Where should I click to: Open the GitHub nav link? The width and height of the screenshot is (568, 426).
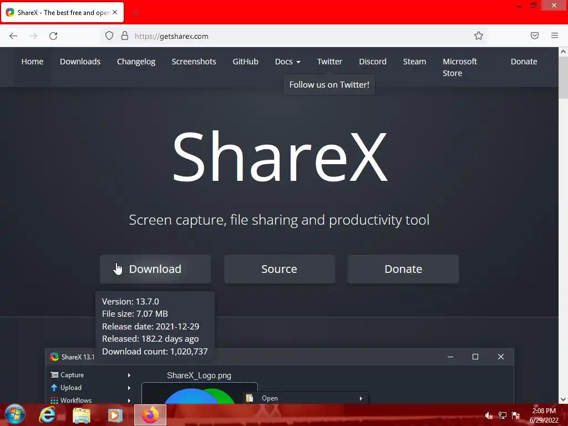(245, 62)
